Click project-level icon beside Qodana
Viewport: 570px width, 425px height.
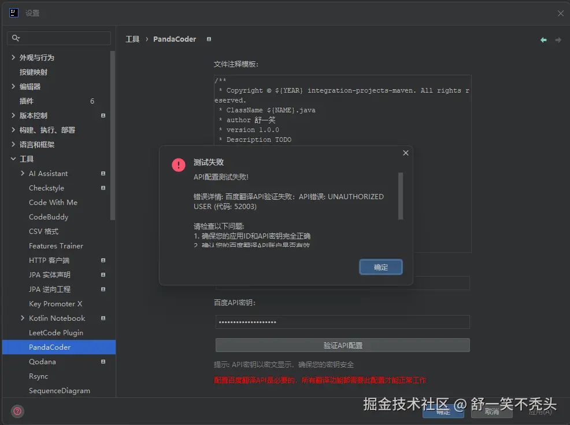pyautogui.click(x=103, y=362)
